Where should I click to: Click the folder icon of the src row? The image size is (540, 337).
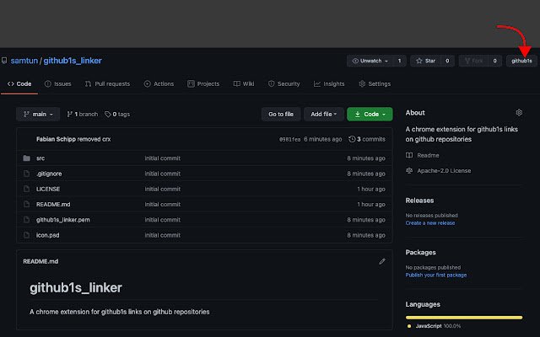coord(26,158)
